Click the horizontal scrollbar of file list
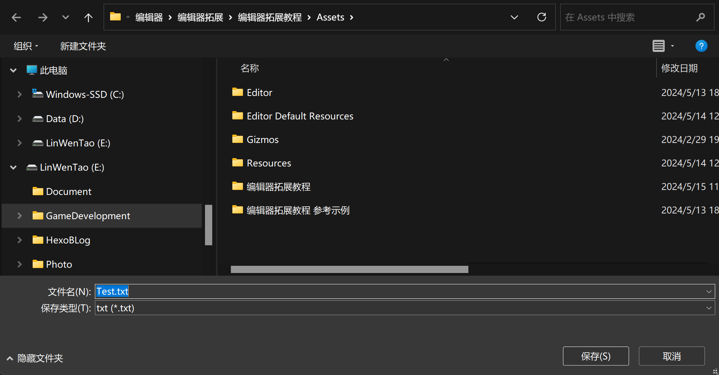Screen dimensions: 719x375 [349, 269]
